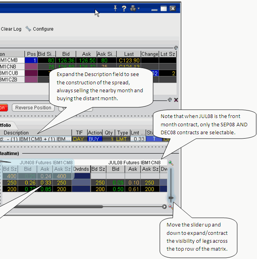Viewport: 257px width, 259px height.
Task: Click Clear Log in the toolbar
Action: (11, 29)
